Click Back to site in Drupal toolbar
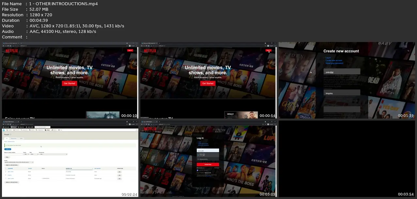Screen dimensions: 417x199 6,127
